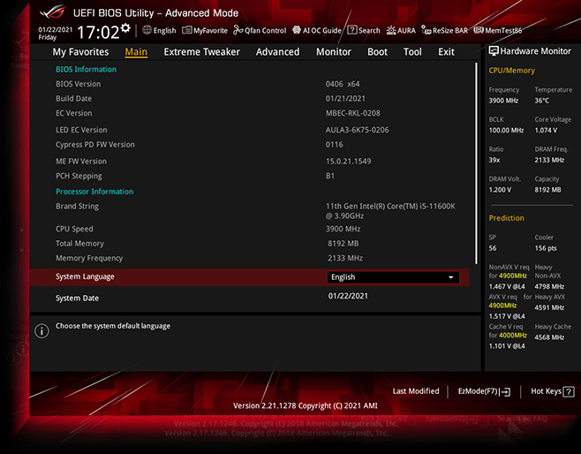
Task: Go to the Advanced tab
Action: pos(277,52)
